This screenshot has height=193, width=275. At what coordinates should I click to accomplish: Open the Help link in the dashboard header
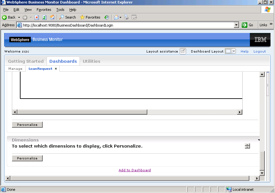click(245, 51)
